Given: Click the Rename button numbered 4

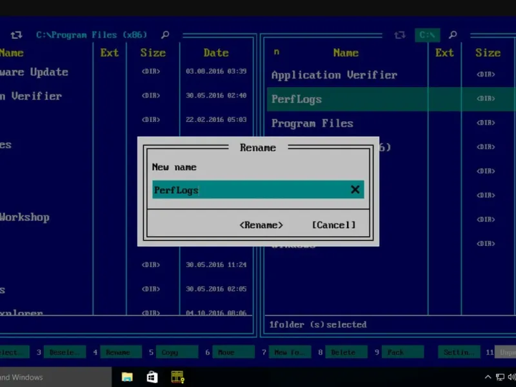Looking at the screenshot, I should point(121,352).
